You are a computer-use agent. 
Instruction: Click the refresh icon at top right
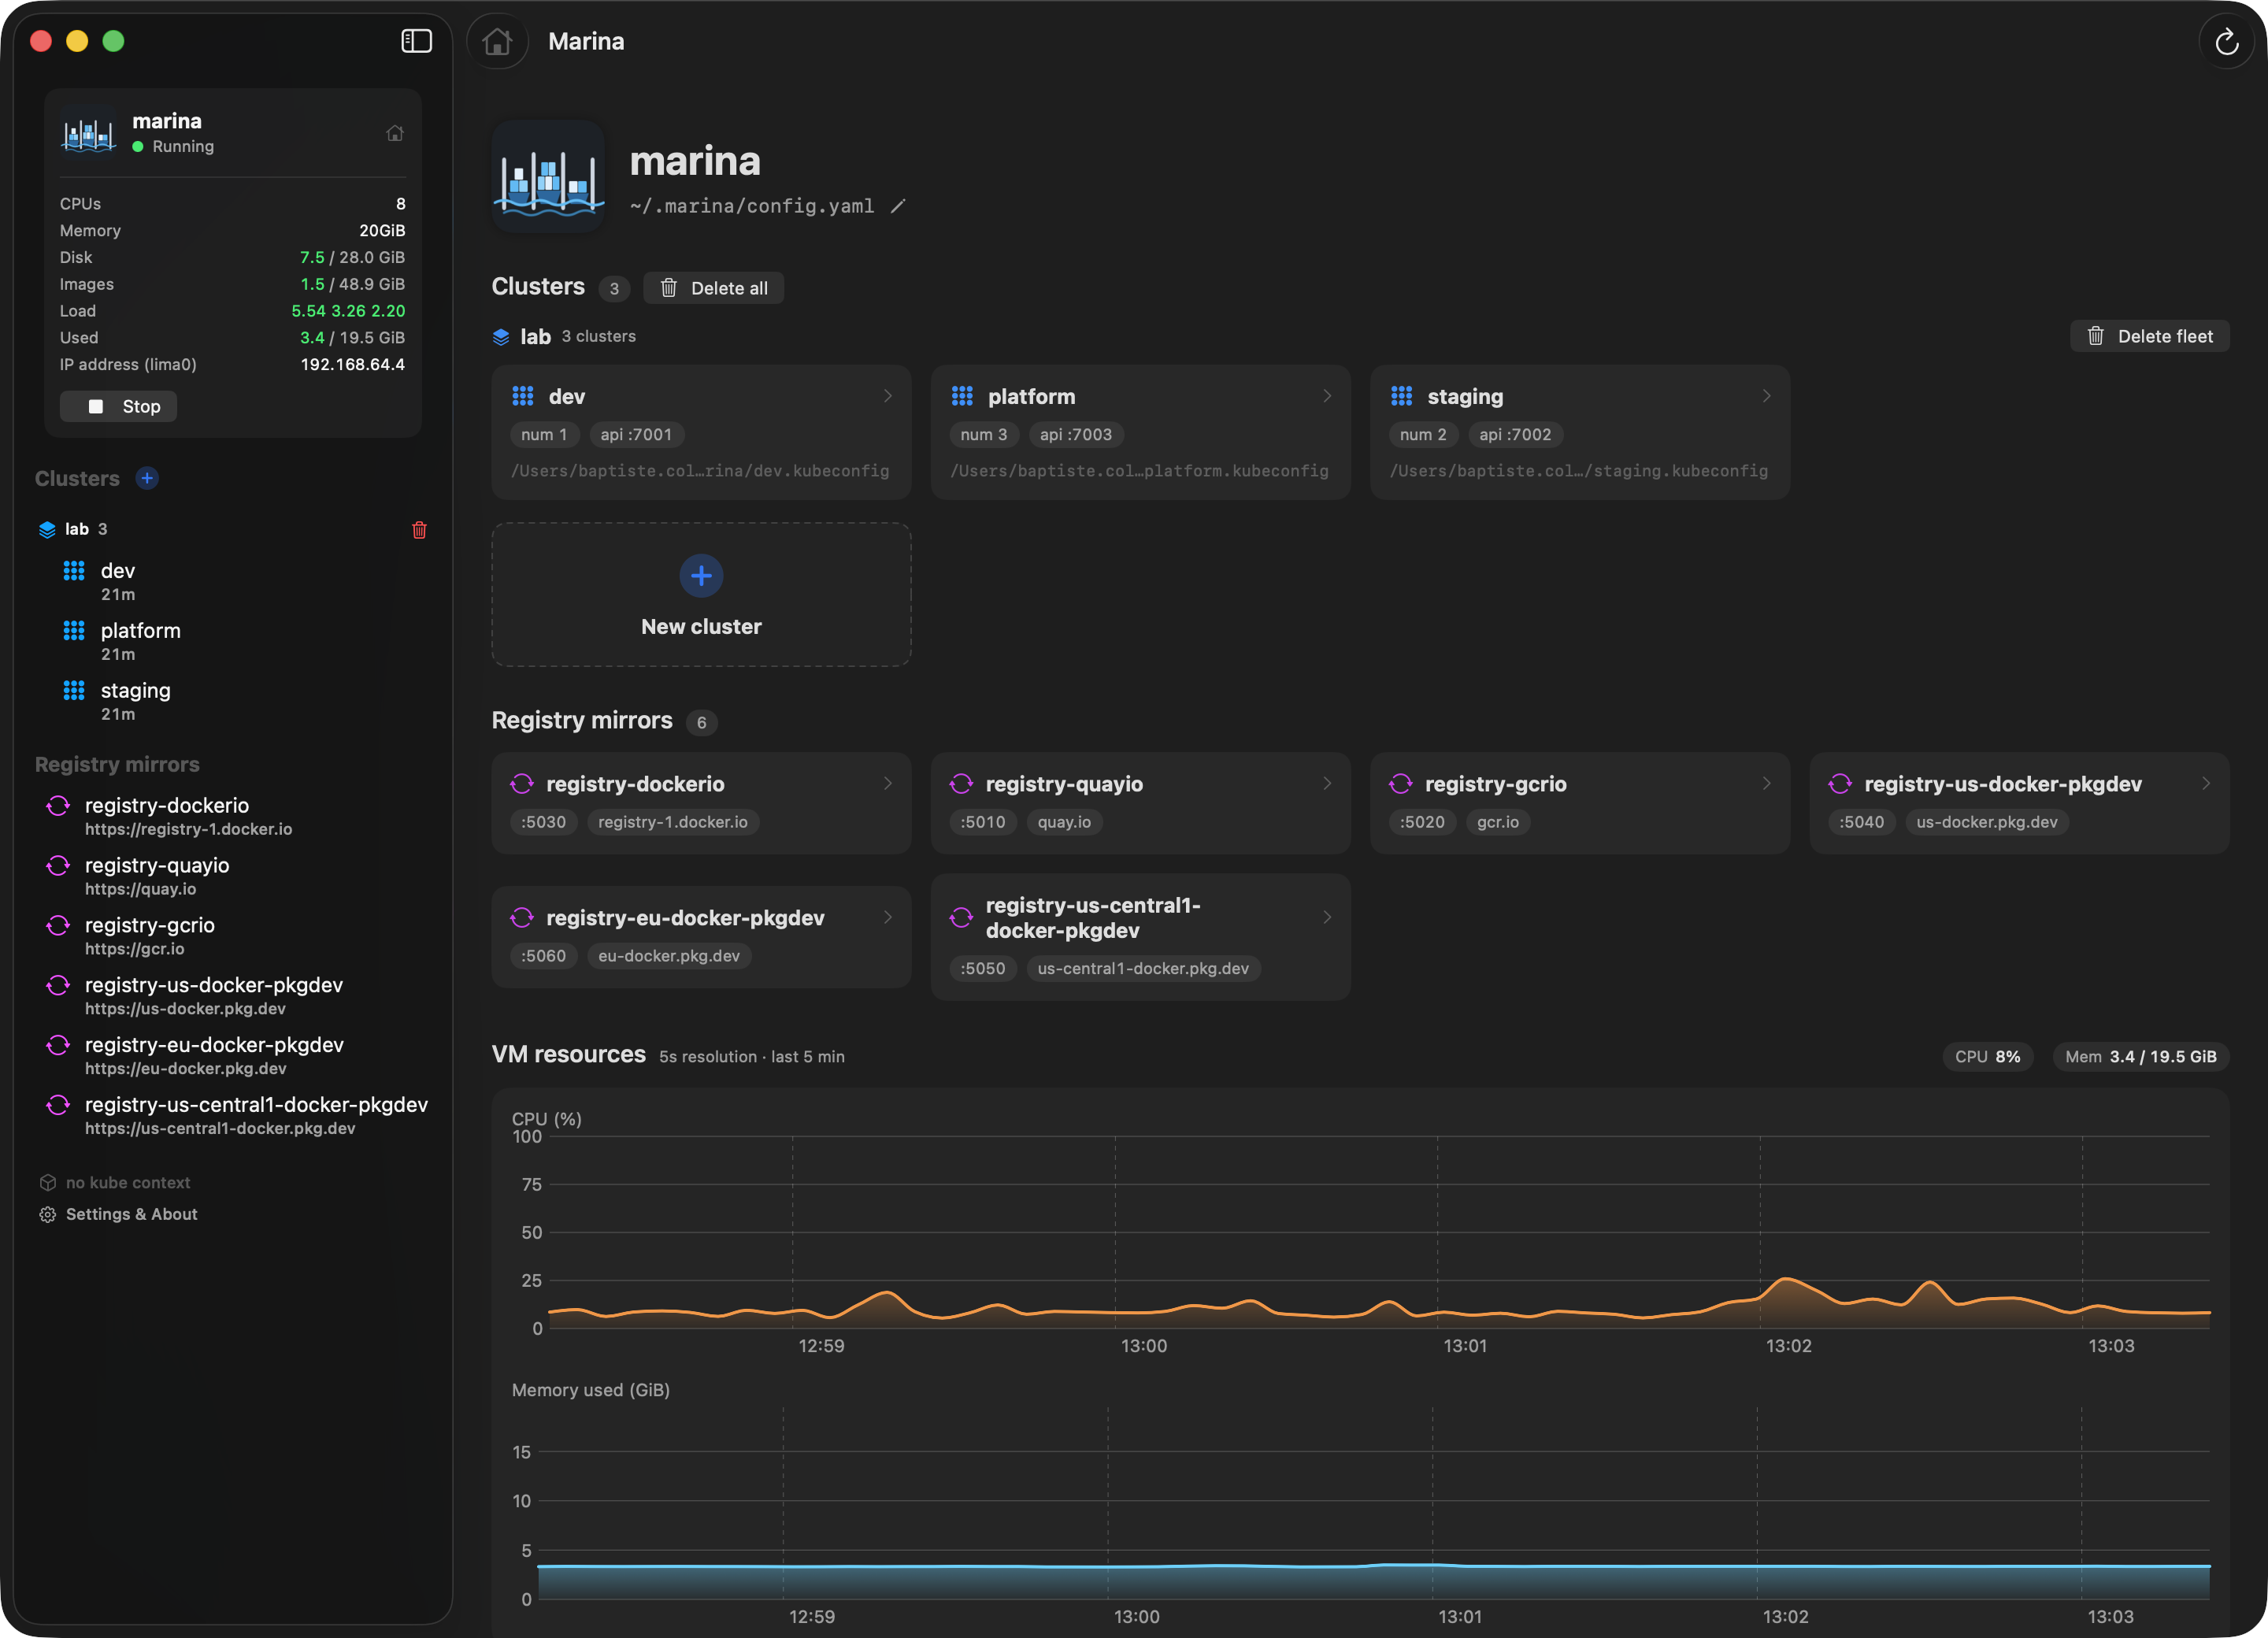click(x=2226, y=42)
